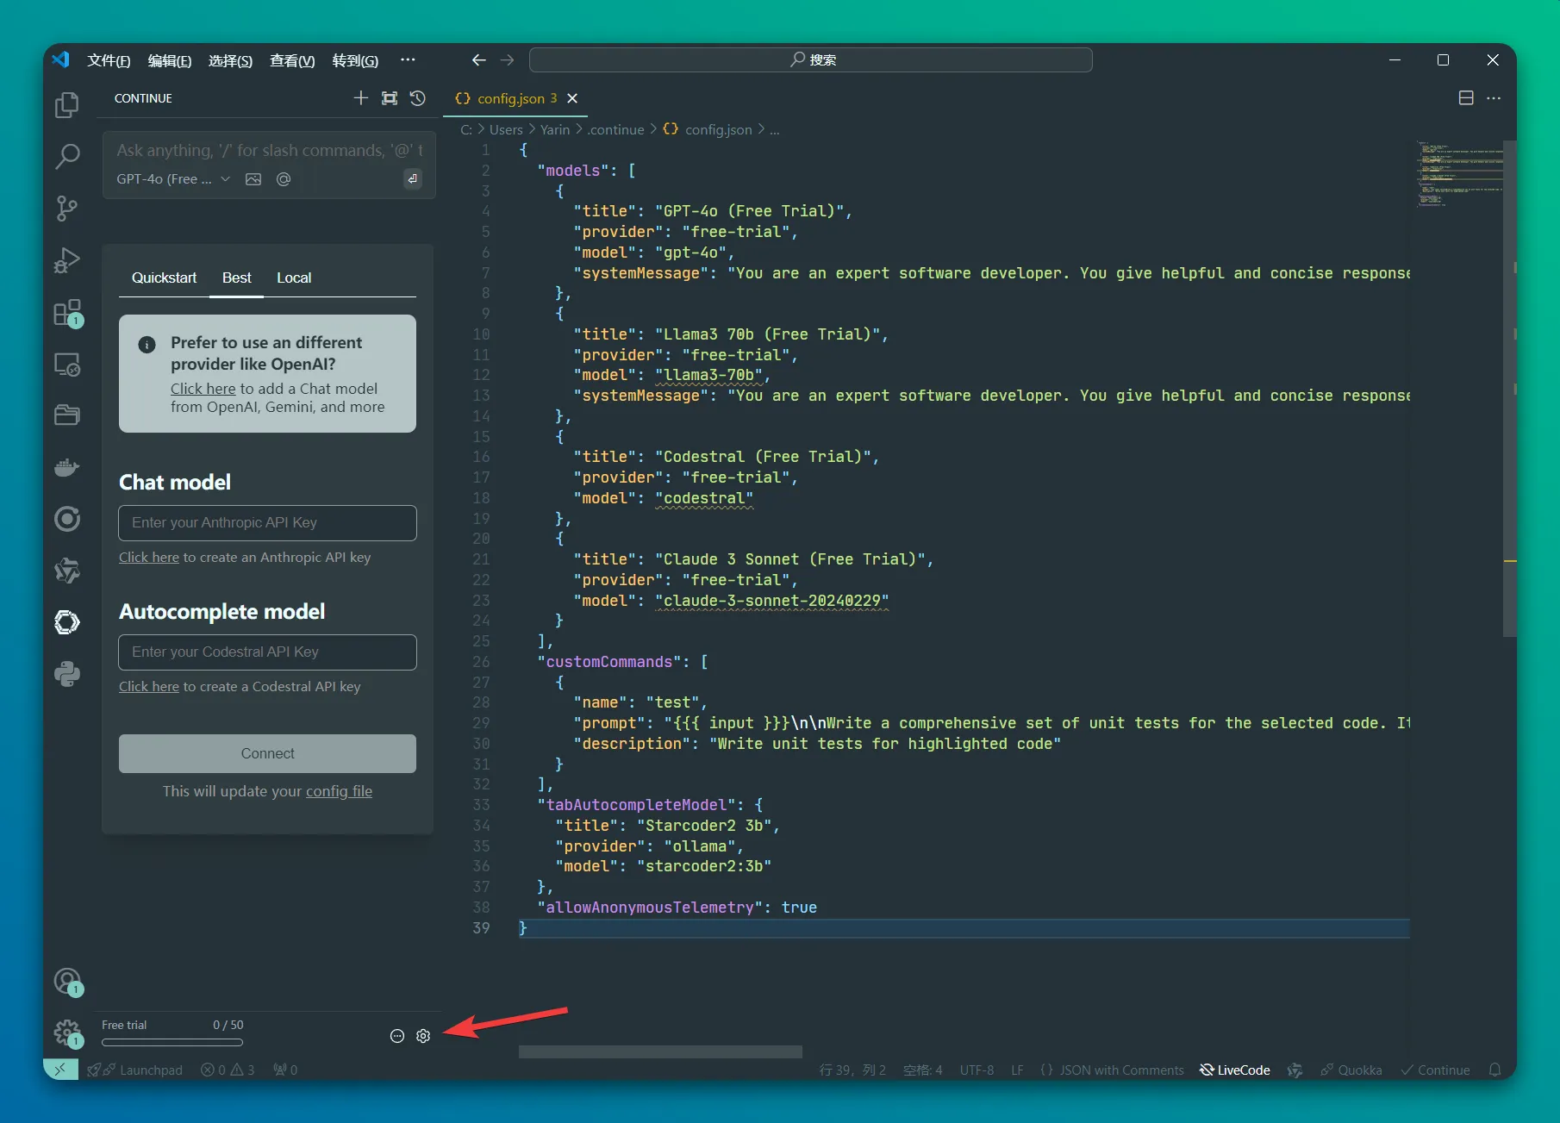The height and width of the screenshot is (1123, 1560).
Task: Open the Explorer view in activity bar
Action: click(x=66, y=105)
